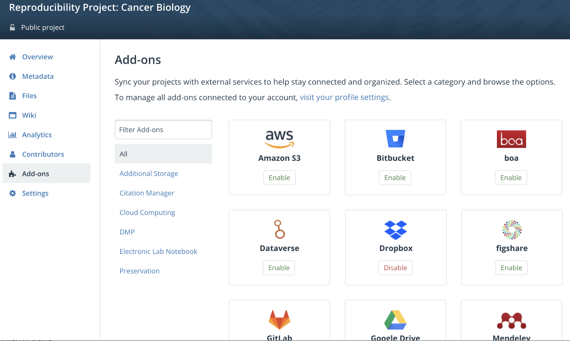Enable the Bitbucket add-on
The height and width of the screenshot is (341, 570).
[x=395, y=178]
